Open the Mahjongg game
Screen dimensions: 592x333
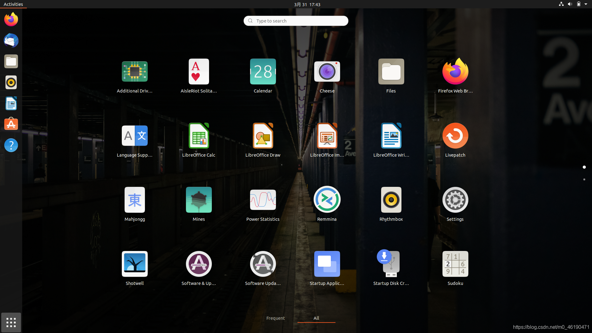pyautogui.click(x=134, y=200)
